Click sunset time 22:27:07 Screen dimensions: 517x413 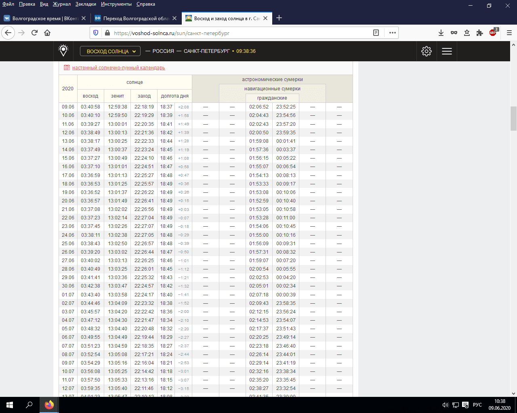click(x=144, y=226)
